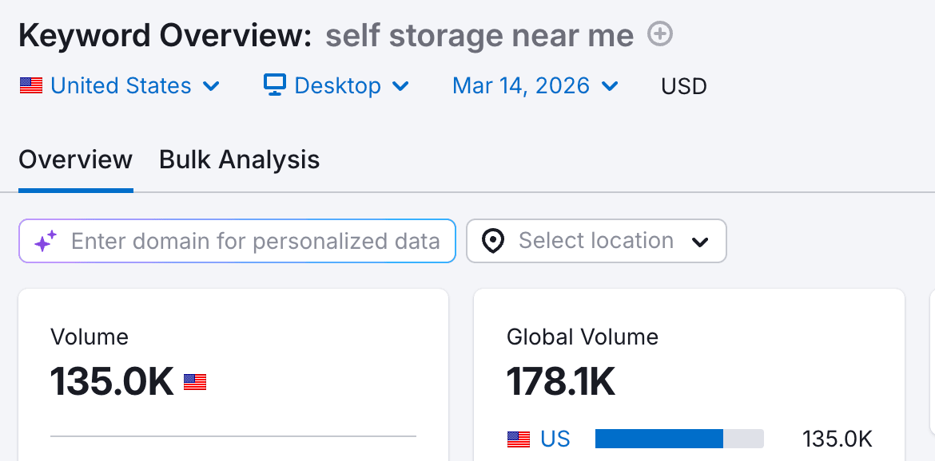
Task: Switch to the Bulk Analysis tab
Action: pos(239,160)
